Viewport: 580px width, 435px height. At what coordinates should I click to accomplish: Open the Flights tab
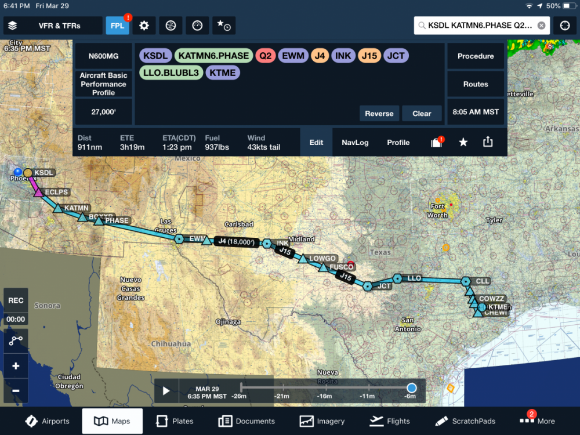pyautogui.click(x=390, y=421)
